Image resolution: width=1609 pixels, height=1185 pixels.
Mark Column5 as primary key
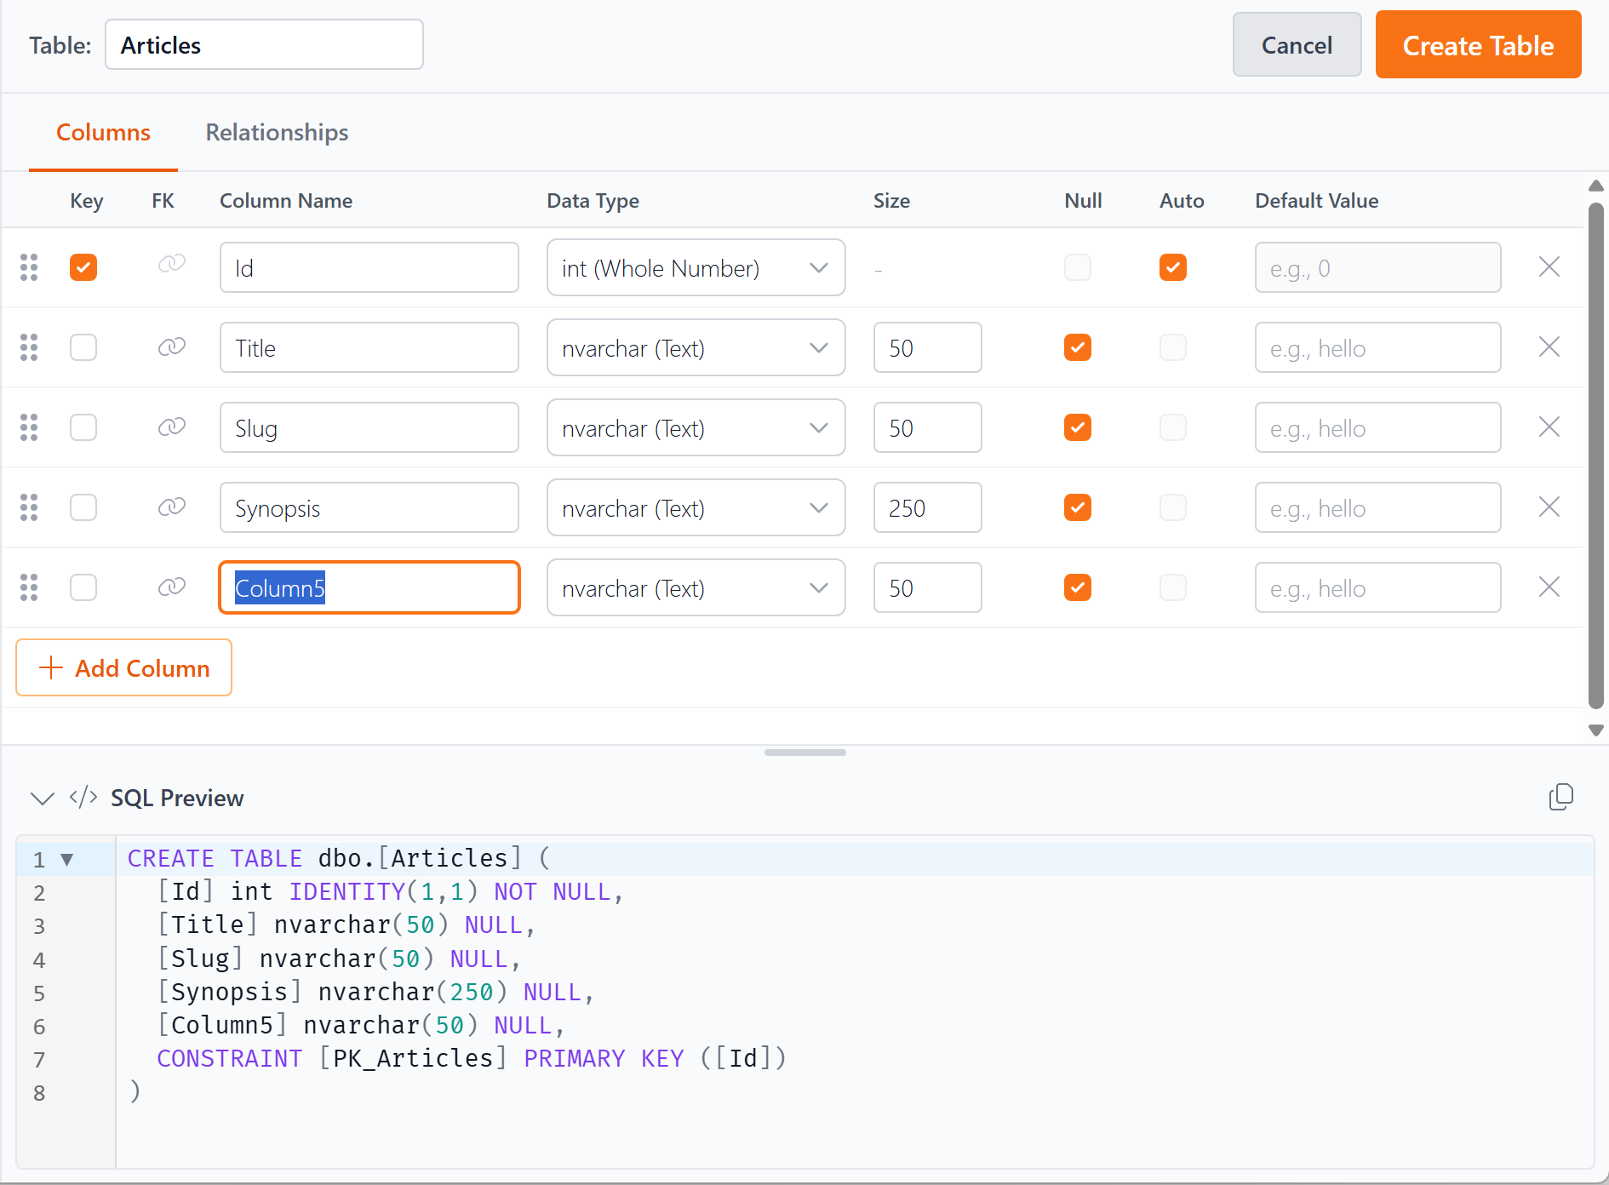pyautogui.click(x=83, y=587)
